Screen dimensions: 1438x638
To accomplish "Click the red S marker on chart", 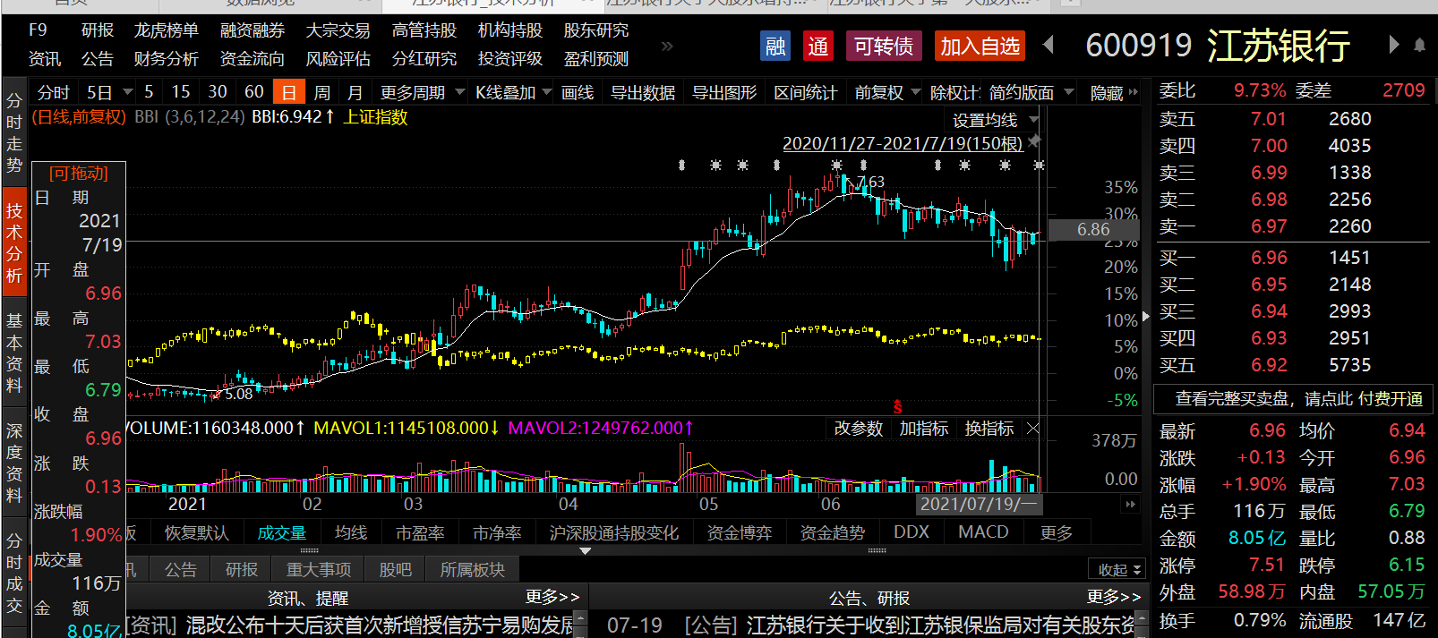I will point(897,407).
